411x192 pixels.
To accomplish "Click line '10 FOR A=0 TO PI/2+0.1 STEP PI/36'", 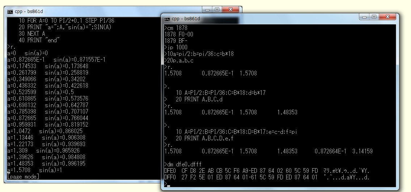I will pyautogui.click(x=67, y=21).
